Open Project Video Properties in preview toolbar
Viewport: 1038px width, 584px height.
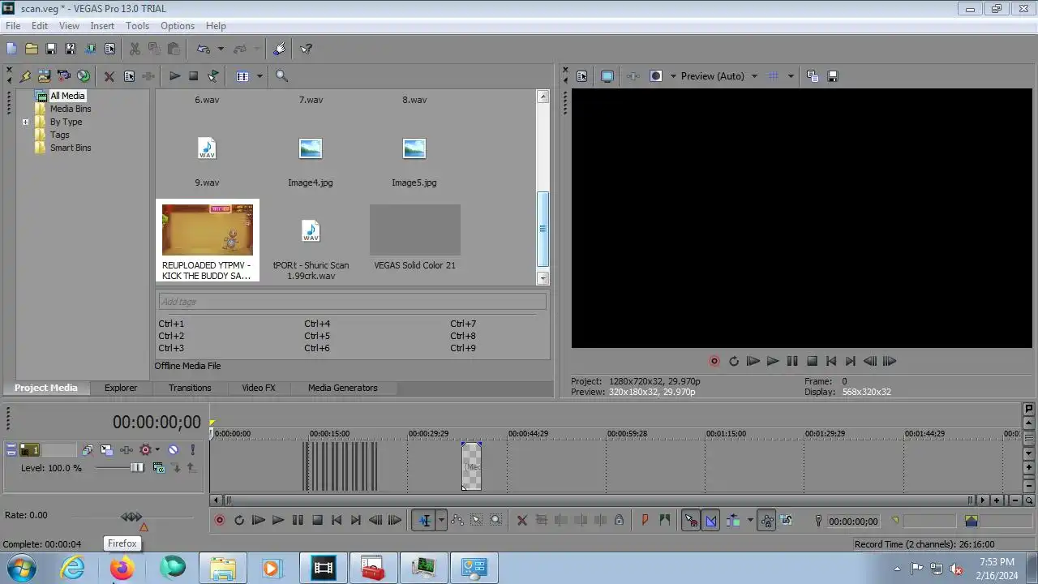pos(581,76)
